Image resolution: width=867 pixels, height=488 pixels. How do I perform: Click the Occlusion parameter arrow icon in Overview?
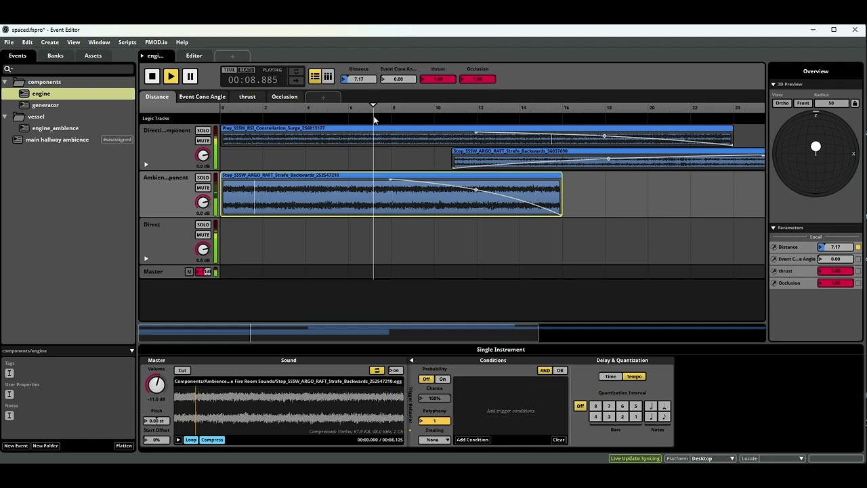[x=774, y=283]
